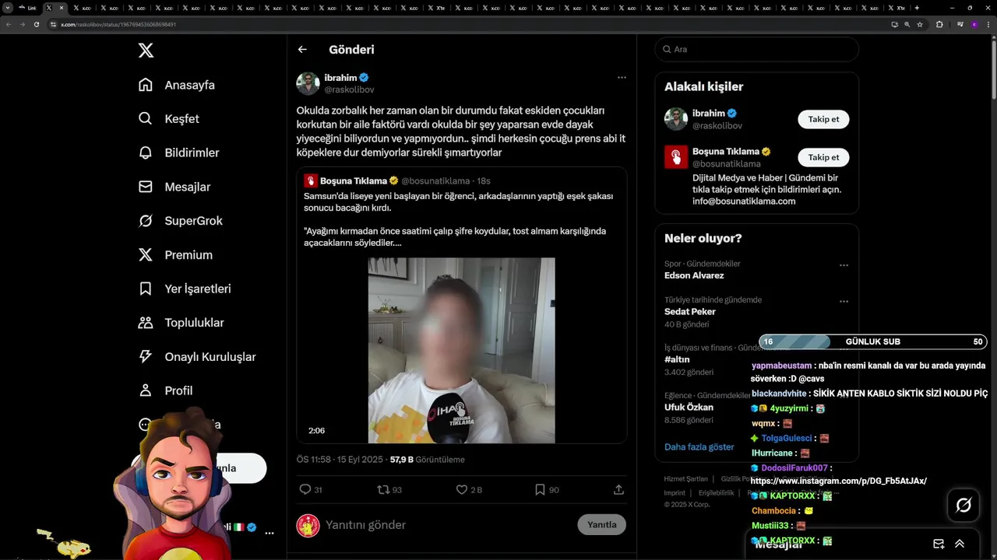Image resolution: width=997 pixels, height=560 pixels.
Task: Follow ibrahim with Takip et
Action: pos(823,119)
